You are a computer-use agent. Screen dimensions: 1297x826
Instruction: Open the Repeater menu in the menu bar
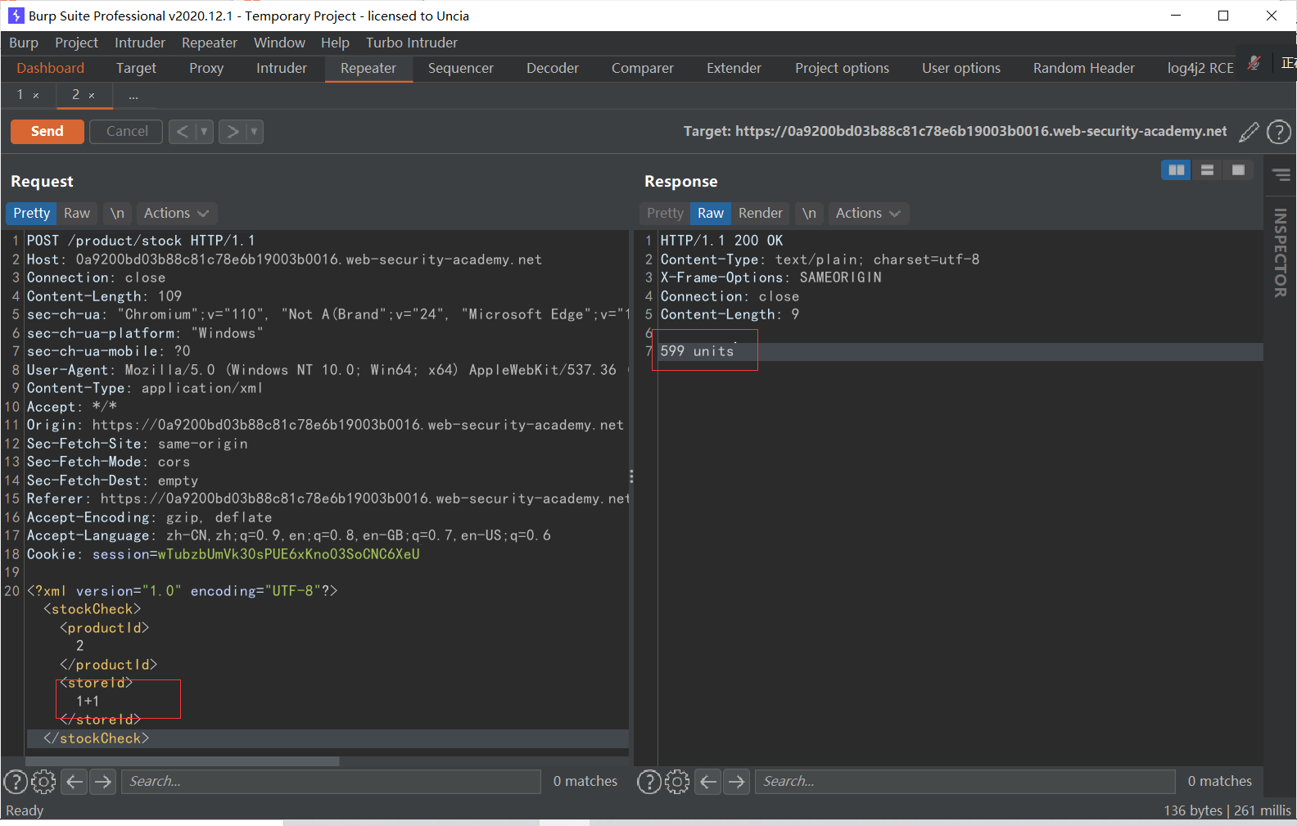[210, 43]
